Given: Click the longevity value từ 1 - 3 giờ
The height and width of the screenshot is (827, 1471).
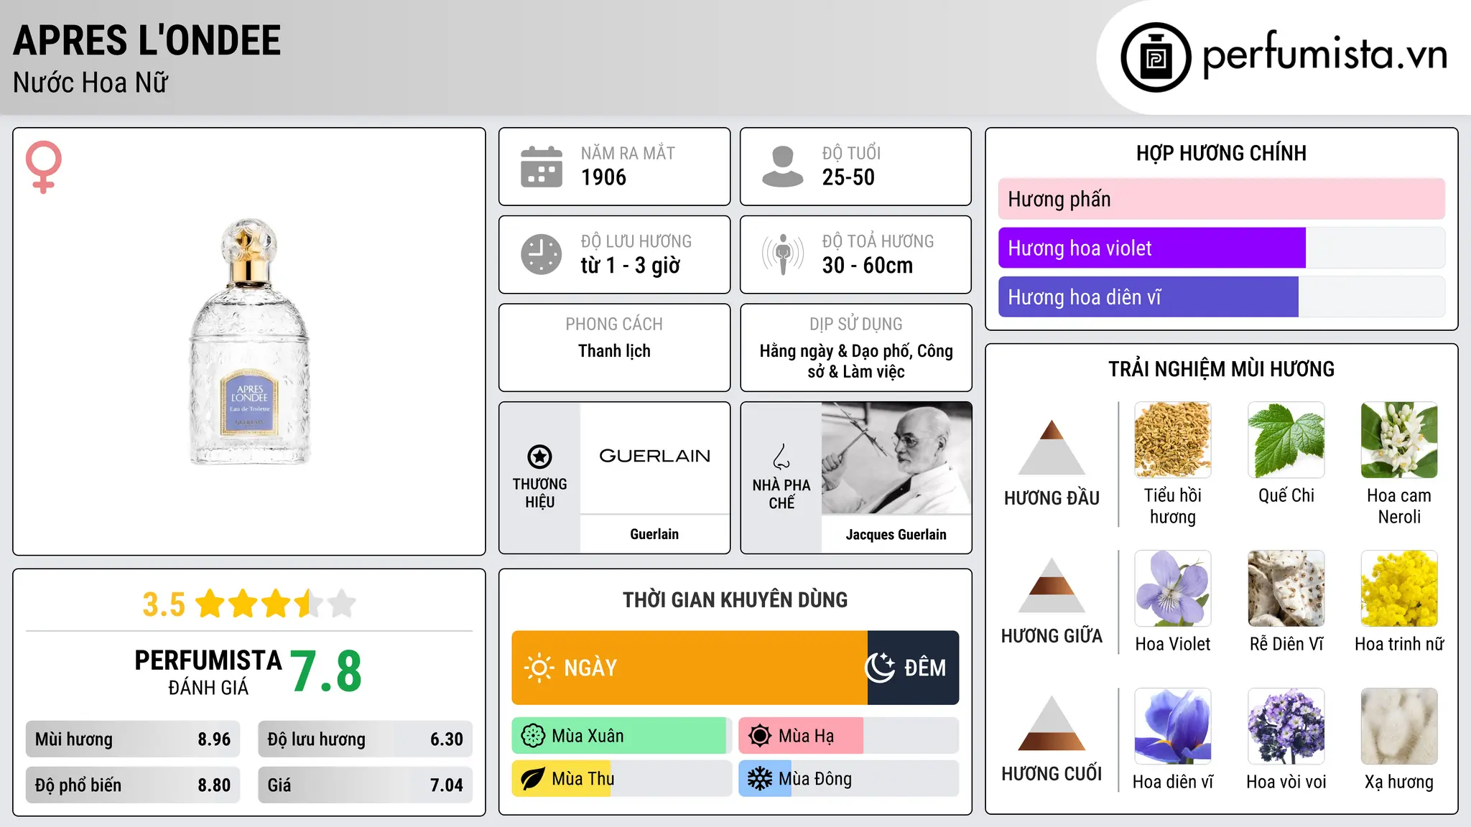Looking at the screenshot, I should point(631,266).
